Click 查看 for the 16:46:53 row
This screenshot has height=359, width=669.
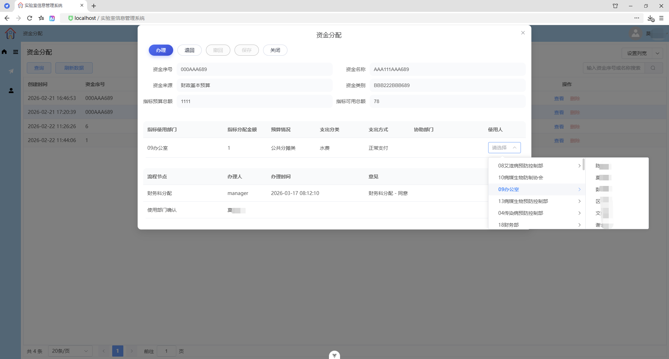point(559,99)
